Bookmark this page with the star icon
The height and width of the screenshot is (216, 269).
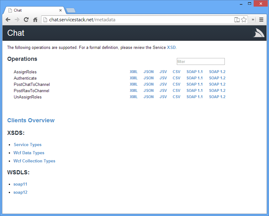click(244, 20)
